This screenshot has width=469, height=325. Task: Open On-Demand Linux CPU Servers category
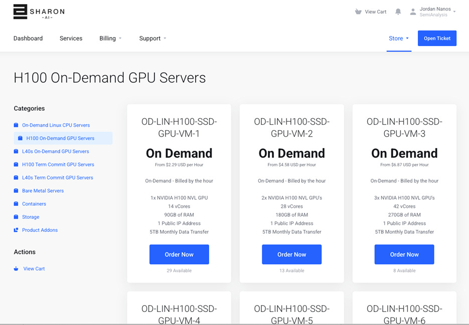pyautogui.click(x=56, y=125)
